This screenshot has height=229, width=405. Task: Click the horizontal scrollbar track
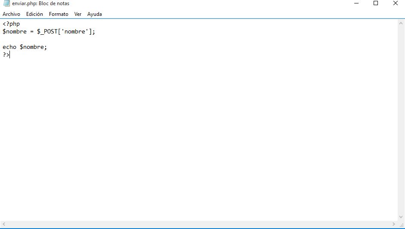click(198, 224)
